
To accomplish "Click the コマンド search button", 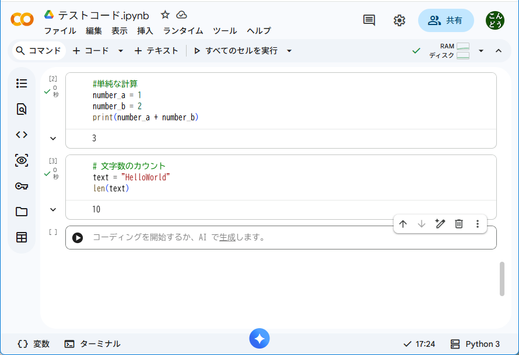I will coord(38,51).
